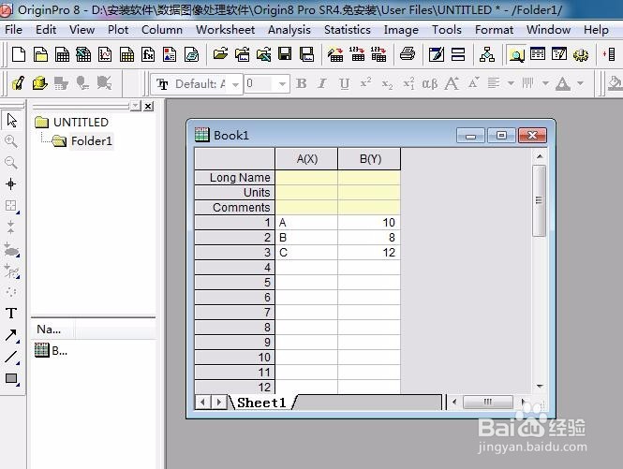Click the Long Name row header
Screen dimensions: 623x469
(235, 178)
